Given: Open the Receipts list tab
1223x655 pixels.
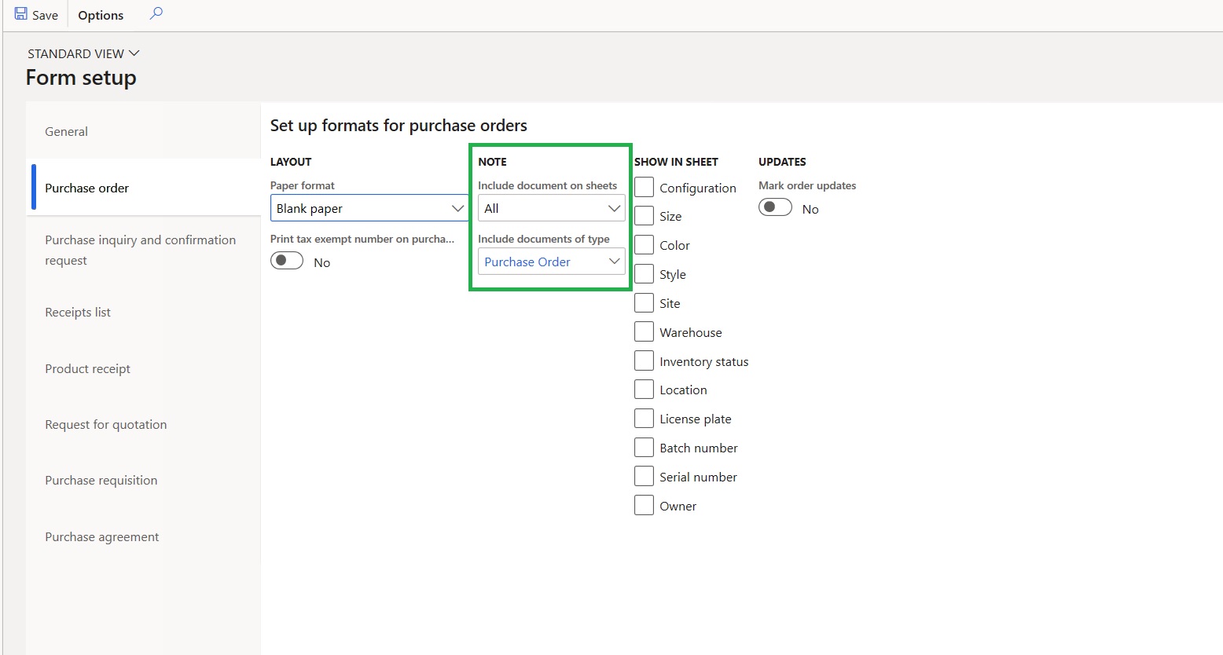Looking at the screenshot, I should point(78,312).
